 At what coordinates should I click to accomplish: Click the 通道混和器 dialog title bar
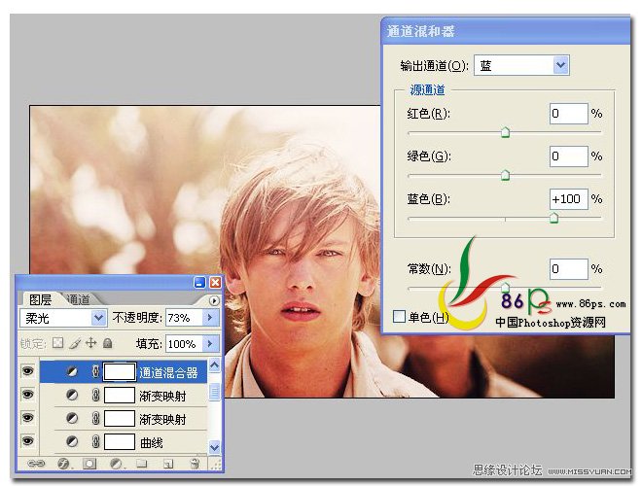pos(505,31)
